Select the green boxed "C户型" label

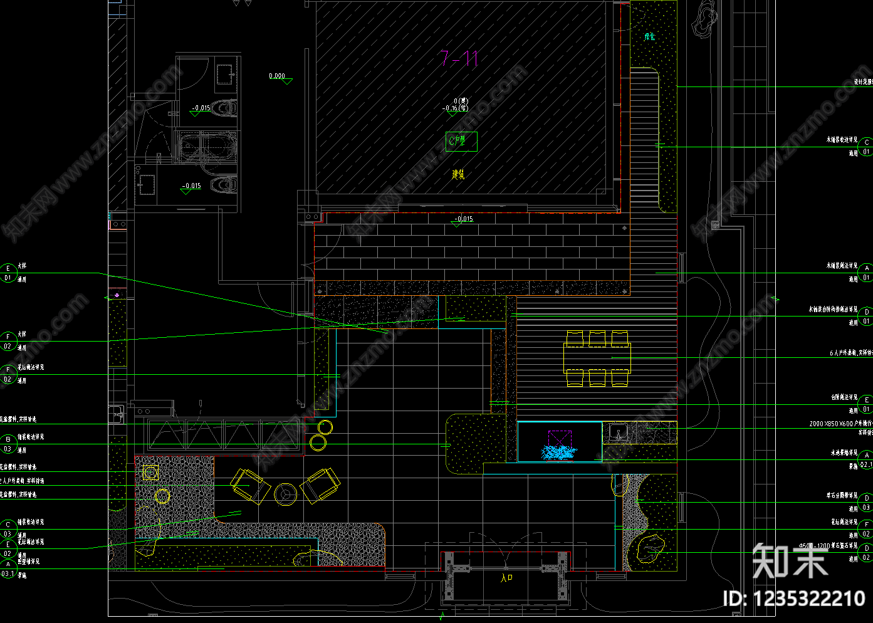tap(462, 141)
